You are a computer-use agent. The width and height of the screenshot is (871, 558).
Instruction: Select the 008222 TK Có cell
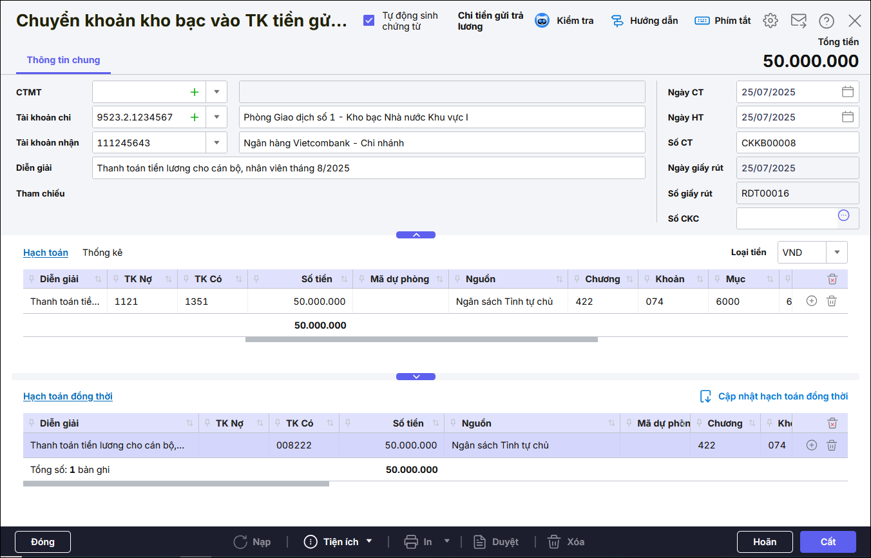pos(304,445)
